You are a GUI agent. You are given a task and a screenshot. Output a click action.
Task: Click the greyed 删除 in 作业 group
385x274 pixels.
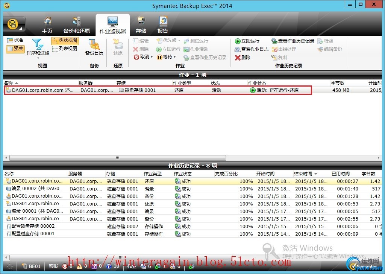point(141,49)
